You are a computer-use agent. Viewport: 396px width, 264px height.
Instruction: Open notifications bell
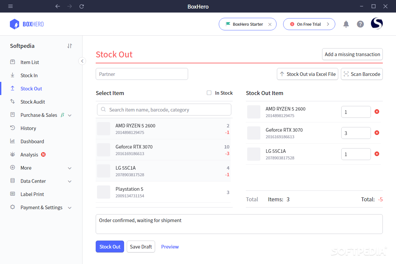[346, 24]
